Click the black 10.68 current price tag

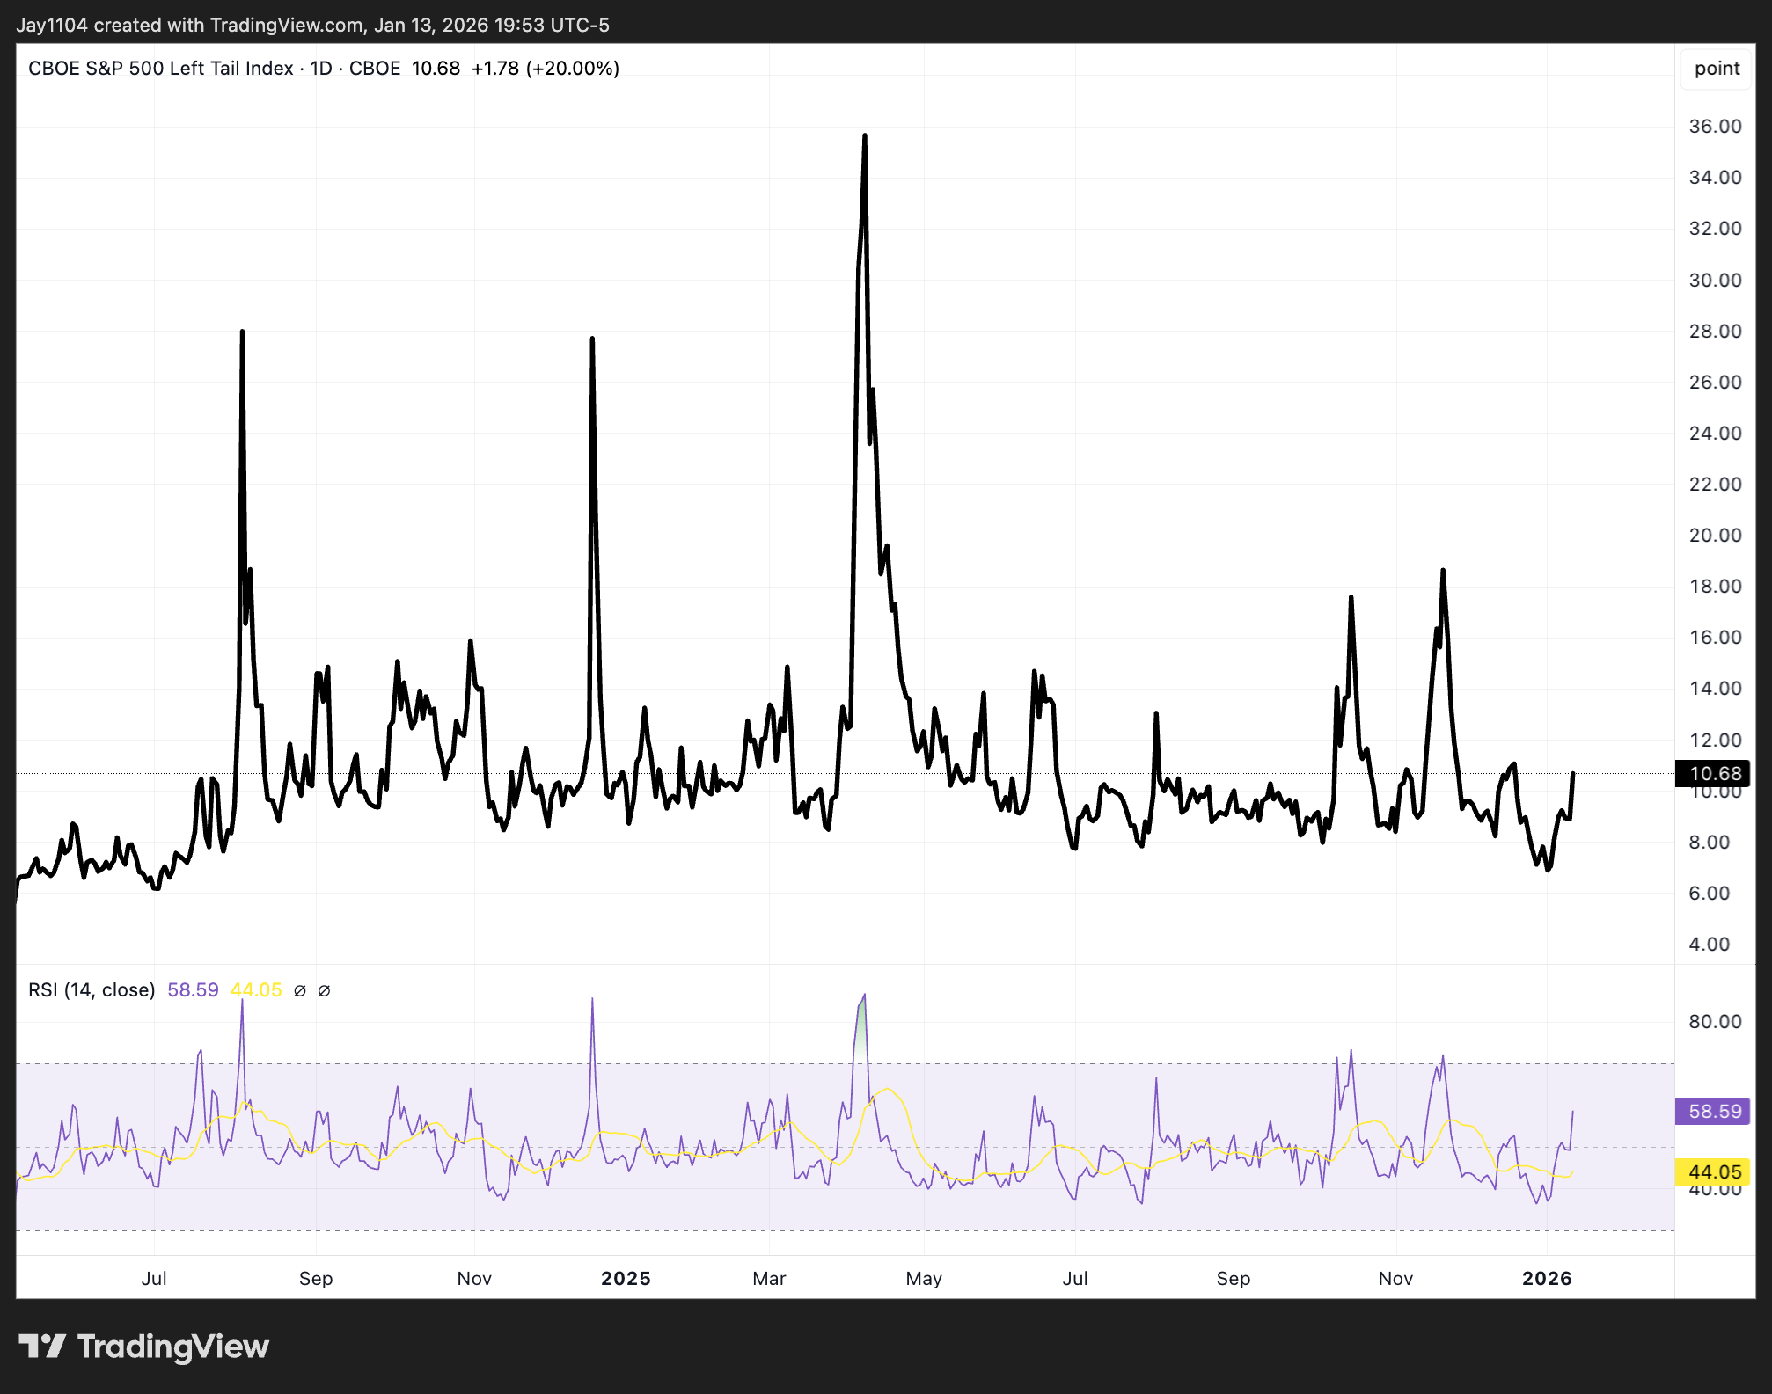[1714, 773]
